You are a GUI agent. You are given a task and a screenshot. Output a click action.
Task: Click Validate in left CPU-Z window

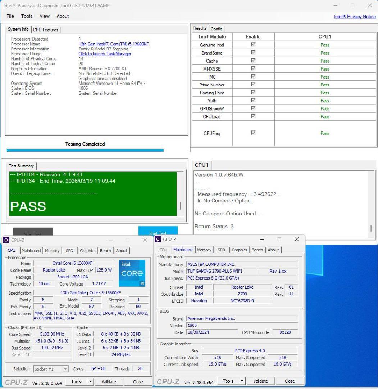tap(109, 381)
